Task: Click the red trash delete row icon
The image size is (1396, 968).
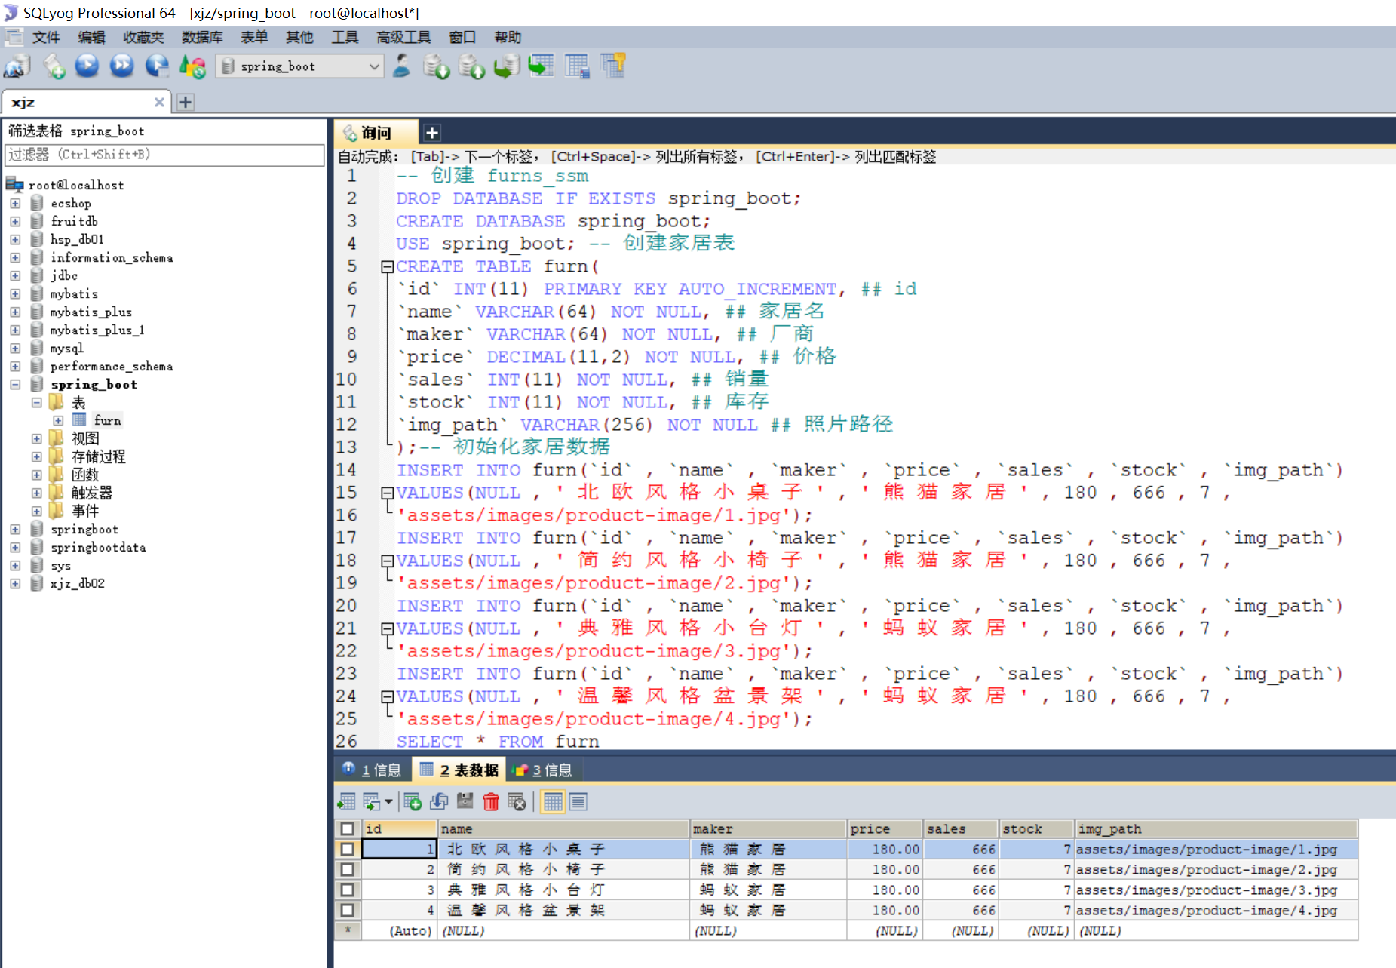Action: [491, 801]
